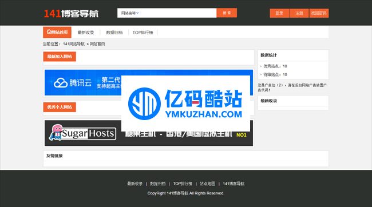Click the footer 141博客导航 link
The width and height of the screenshot is (372, 207).
click(x=234, y=184)
